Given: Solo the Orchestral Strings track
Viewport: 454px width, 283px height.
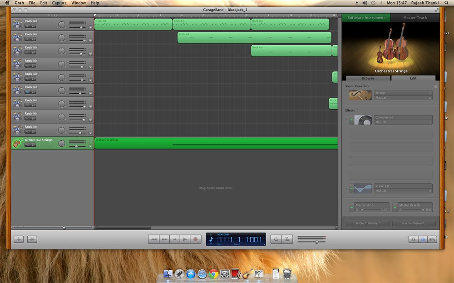Looking at the screenshot, I should (x=33, y=145).
